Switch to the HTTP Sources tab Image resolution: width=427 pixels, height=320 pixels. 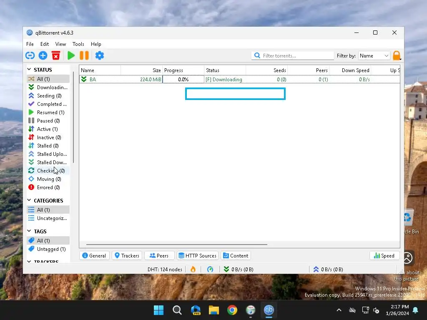pyautogui.click(x=198, y=255)
